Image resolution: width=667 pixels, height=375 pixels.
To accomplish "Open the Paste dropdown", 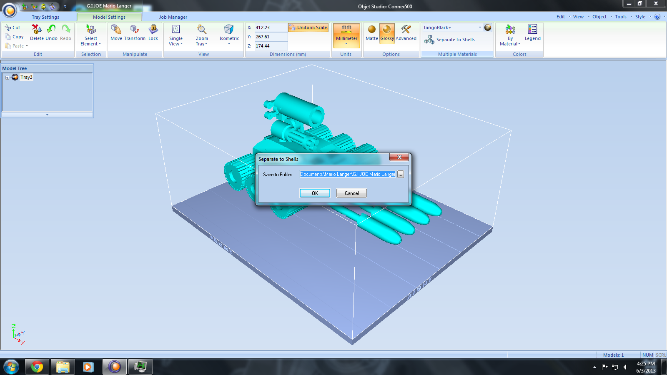I will pos(17,46).
